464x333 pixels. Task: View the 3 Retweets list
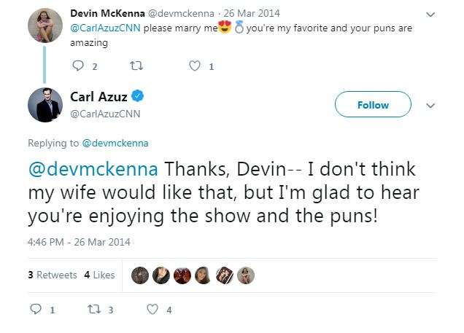click(x=52, y=275)
